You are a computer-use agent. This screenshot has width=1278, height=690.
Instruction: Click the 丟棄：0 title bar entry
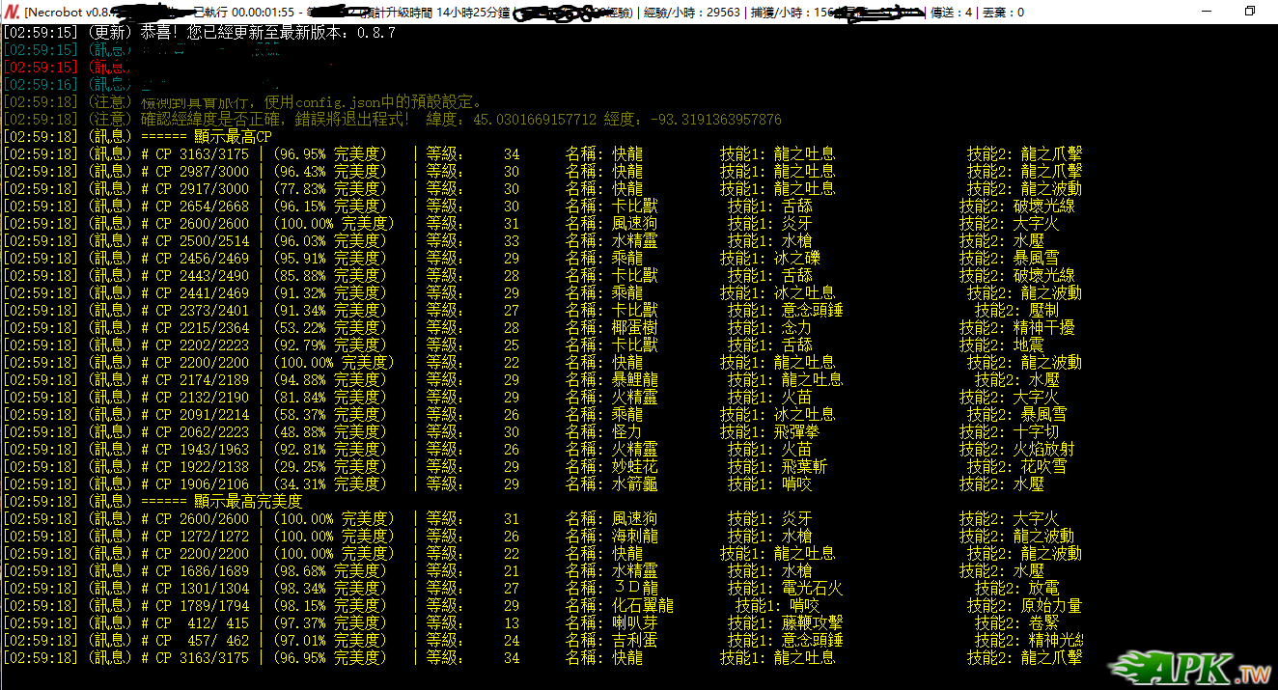click(x=1002, y=13)
